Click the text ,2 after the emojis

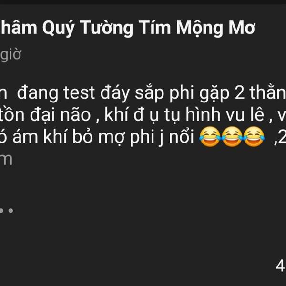280,138
